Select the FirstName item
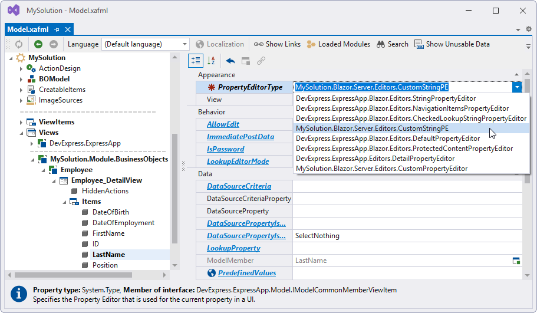Screen dimensions: 537x313 pos(108,233)
